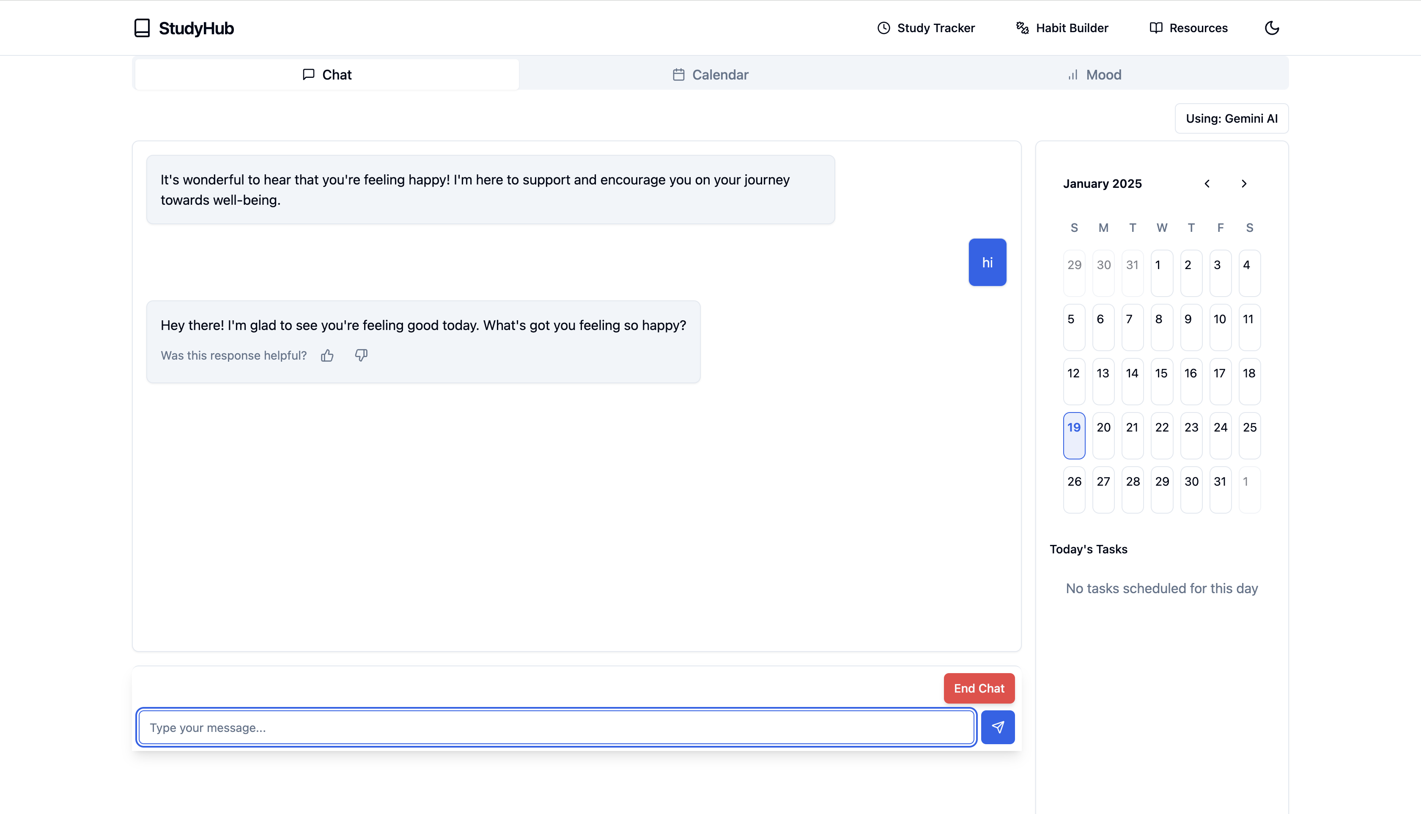Go to next month in calendar
This screenshot has width=1421, height=814.
[1244, 184]
